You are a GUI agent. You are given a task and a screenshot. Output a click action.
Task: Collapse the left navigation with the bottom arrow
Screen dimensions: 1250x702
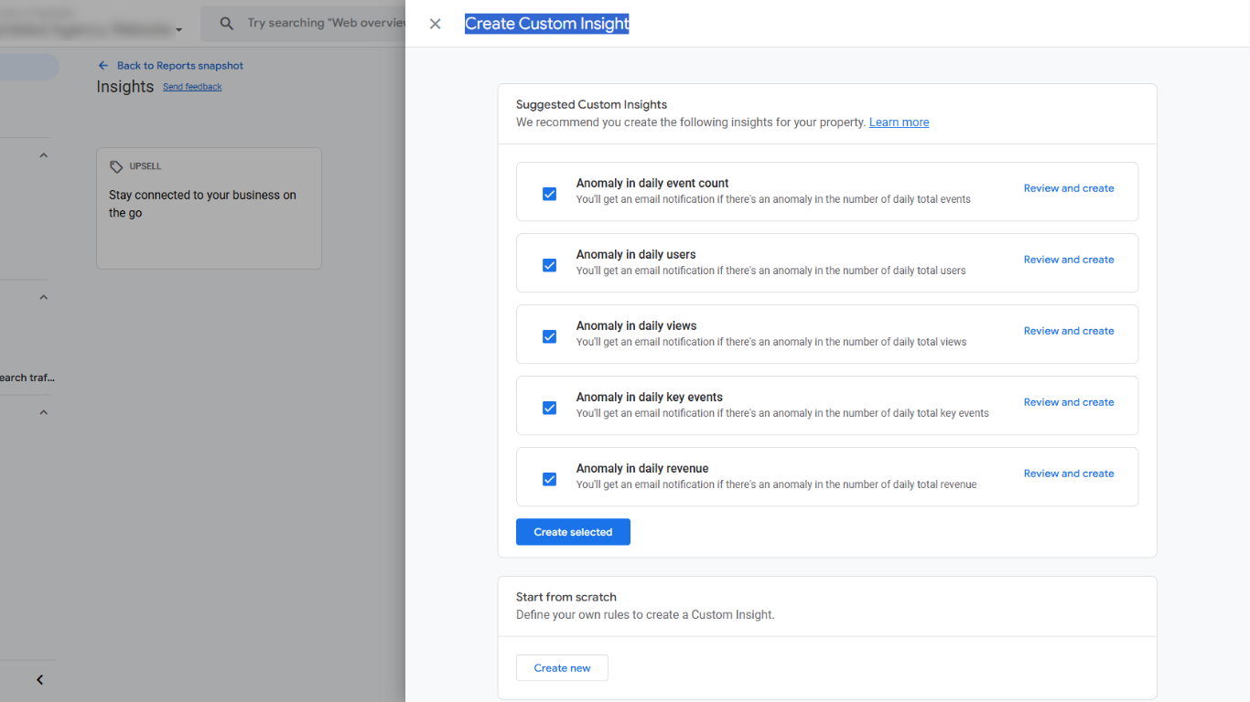[x=39, y=680]
